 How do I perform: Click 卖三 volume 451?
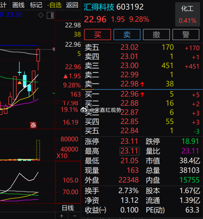click(167, 65)
